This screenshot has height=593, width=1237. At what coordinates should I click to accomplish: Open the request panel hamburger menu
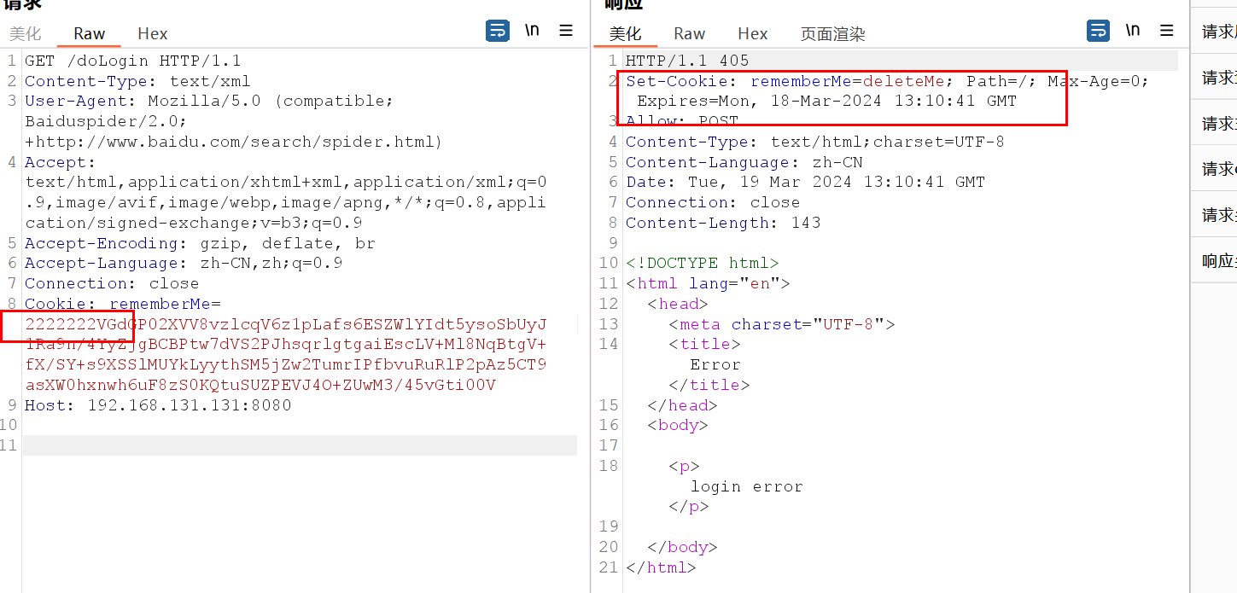tap(566, 31)
